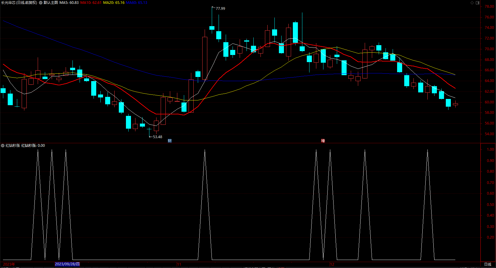Click the 2023年 year label on time axis
Image resolution: width=496 pixels, height=268 pixels.
click(x=9, y=264)
